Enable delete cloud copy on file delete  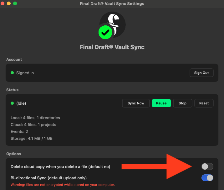pyautogui.click(x=207, y=166)
